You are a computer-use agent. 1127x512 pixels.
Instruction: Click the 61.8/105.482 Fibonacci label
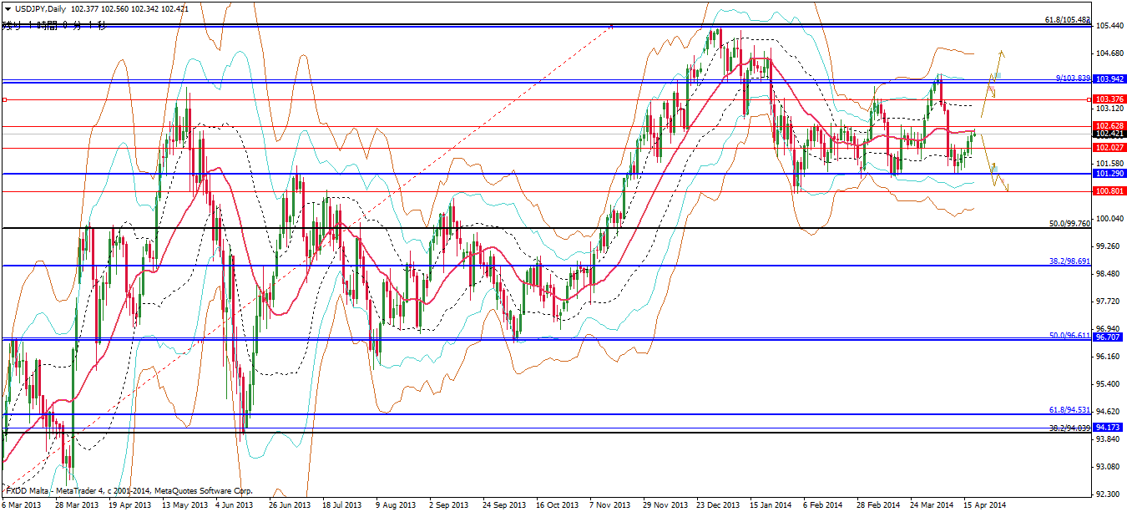pos(1068,20)
